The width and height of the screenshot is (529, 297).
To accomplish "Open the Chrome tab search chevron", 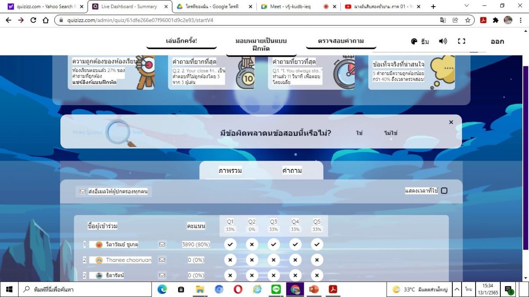I will [467, 6].
